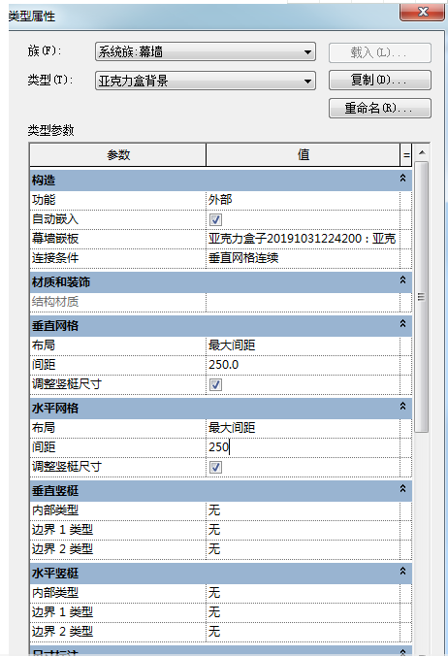Screen dimensions: 448x657
Task: Click the 重命名 button
Action: pyautogui.click(x=380, y=109)
